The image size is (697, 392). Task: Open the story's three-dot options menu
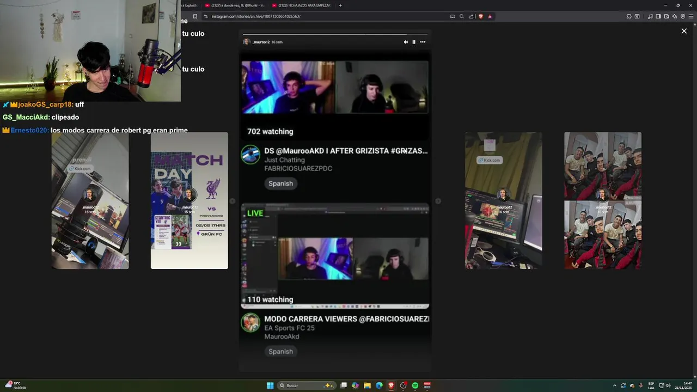[x=423, y=42]
